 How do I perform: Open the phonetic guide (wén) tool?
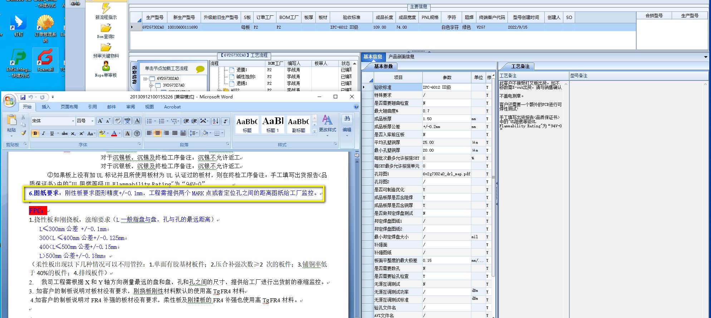point(127,121)
